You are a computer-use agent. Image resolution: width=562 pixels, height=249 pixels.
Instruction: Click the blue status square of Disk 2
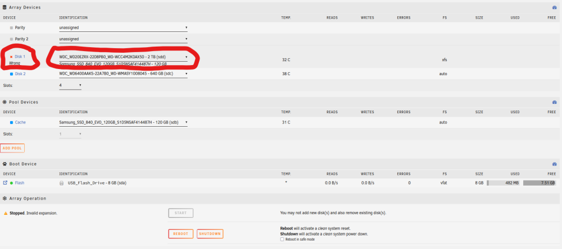(x=11, y=73)
